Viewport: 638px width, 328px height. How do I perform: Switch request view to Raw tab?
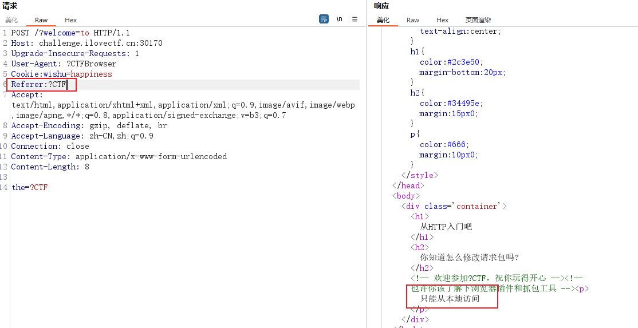[41, 20]
